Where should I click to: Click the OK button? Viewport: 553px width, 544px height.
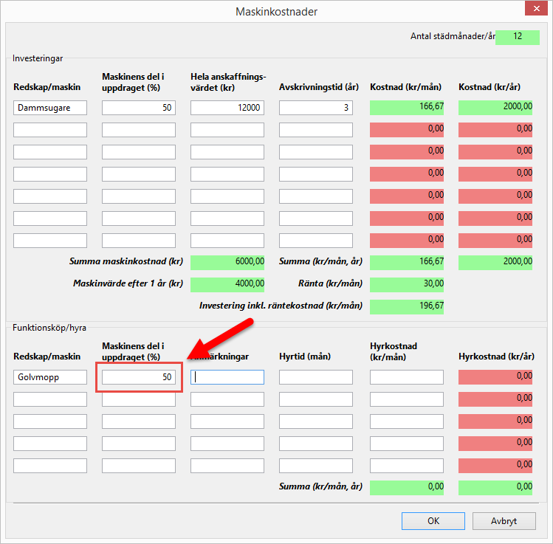[433, 520]
